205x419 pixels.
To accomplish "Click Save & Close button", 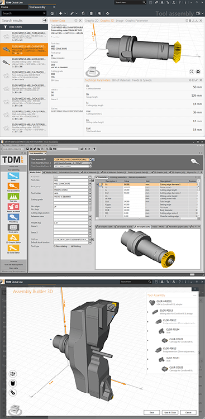I will (170, 412).
